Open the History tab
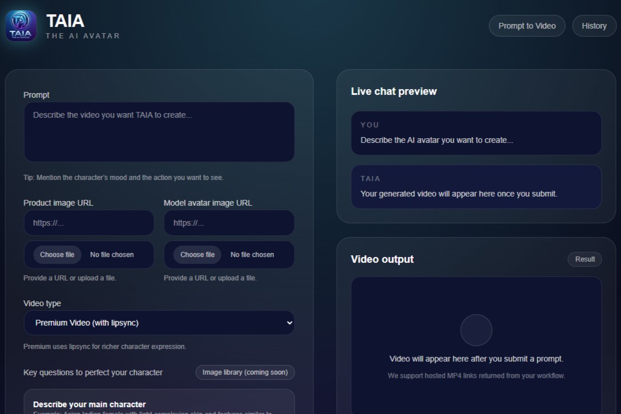The image size is (621, 414). pyautogui.click(x=594, y=26)
